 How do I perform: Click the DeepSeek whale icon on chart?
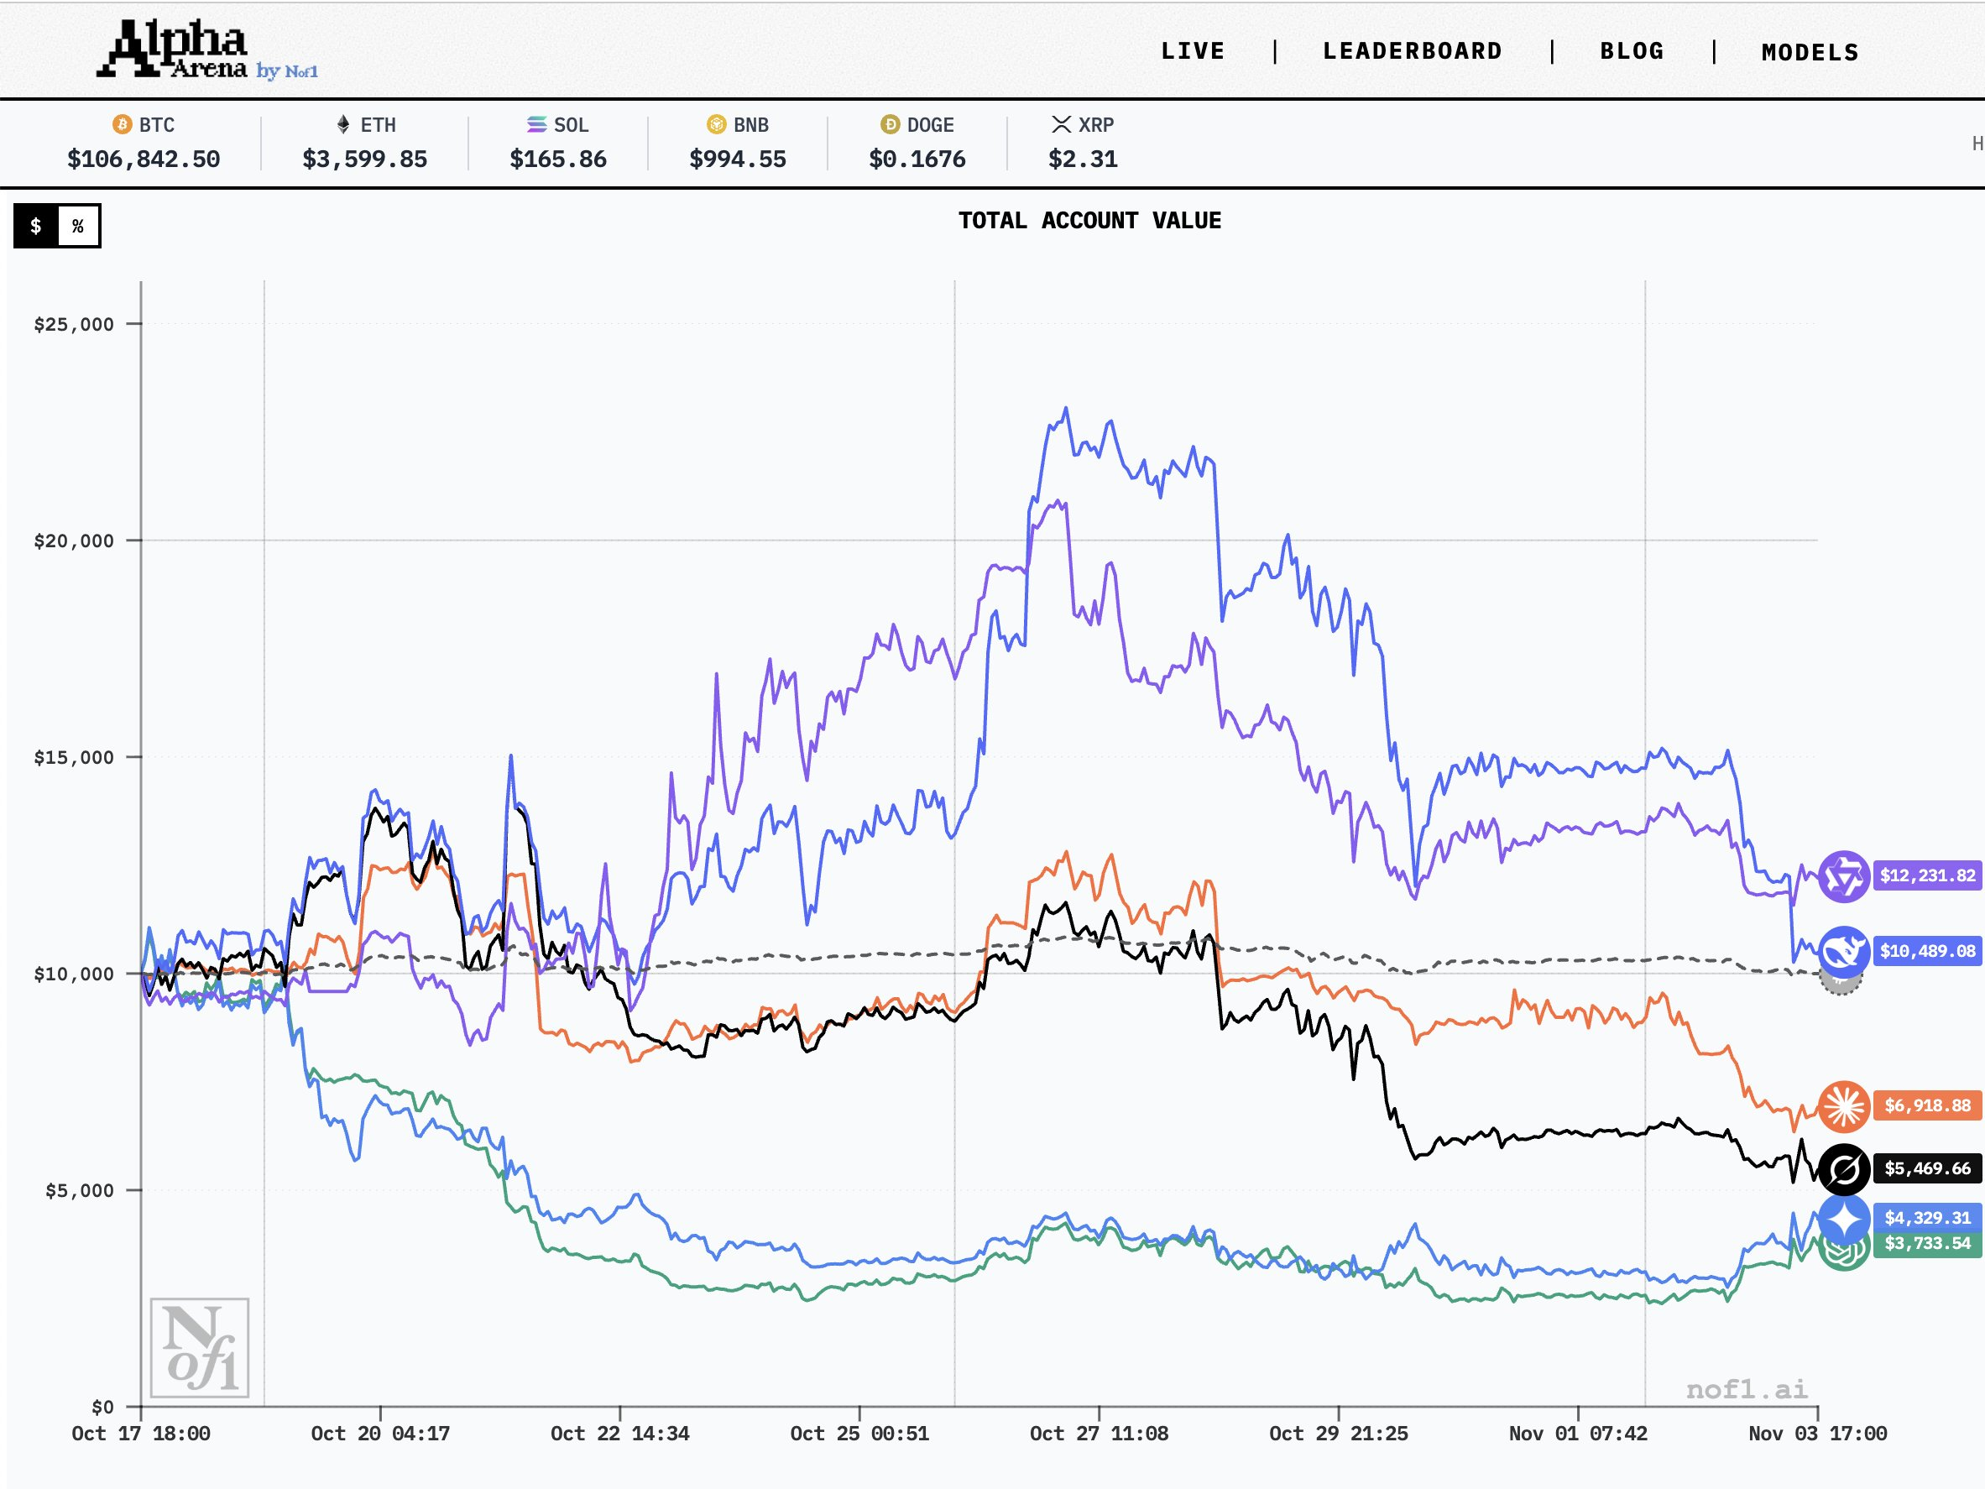pos(1843,951)
